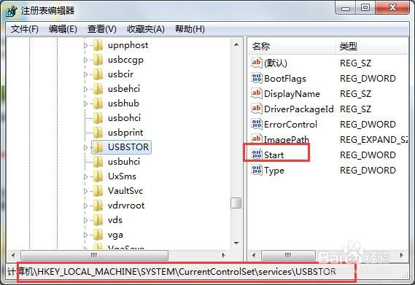The height and width of the screenshot is (285, 415).
Task: Click the tree pane vertical scrollbar thumb
Action: [236, 203]
